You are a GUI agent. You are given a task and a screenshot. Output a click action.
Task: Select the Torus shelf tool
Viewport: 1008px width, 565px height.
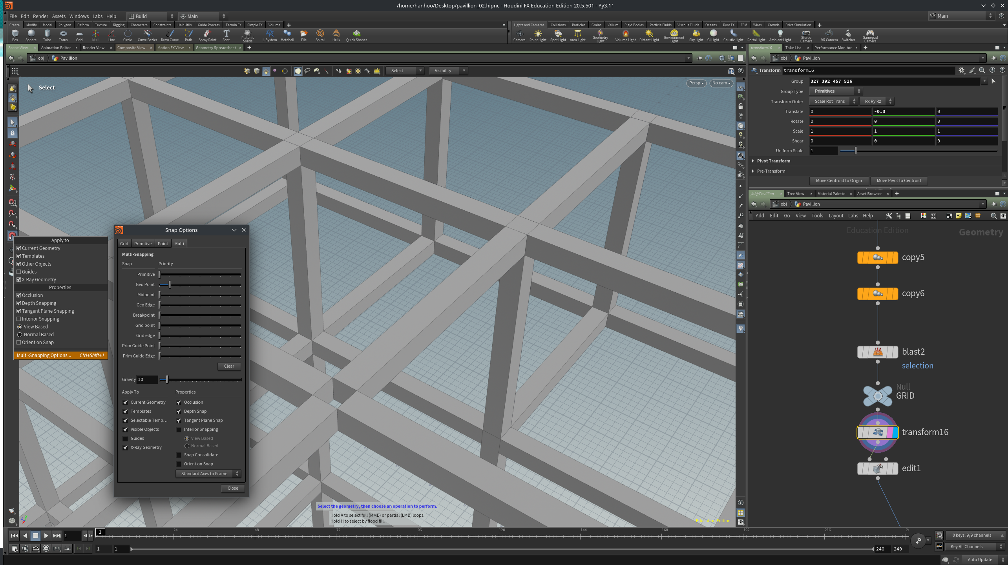(x=63, y=35)
